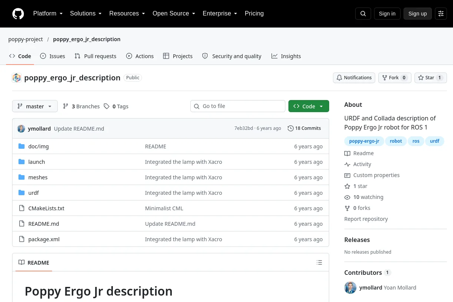Click the robot topic tag

(x=396, y=141)
